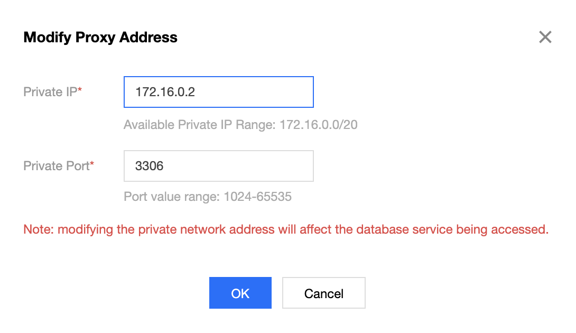This screenshot has height=333, width=576.
Task: Place cursor in the 172.16.0.2 text
Action: 165,92
